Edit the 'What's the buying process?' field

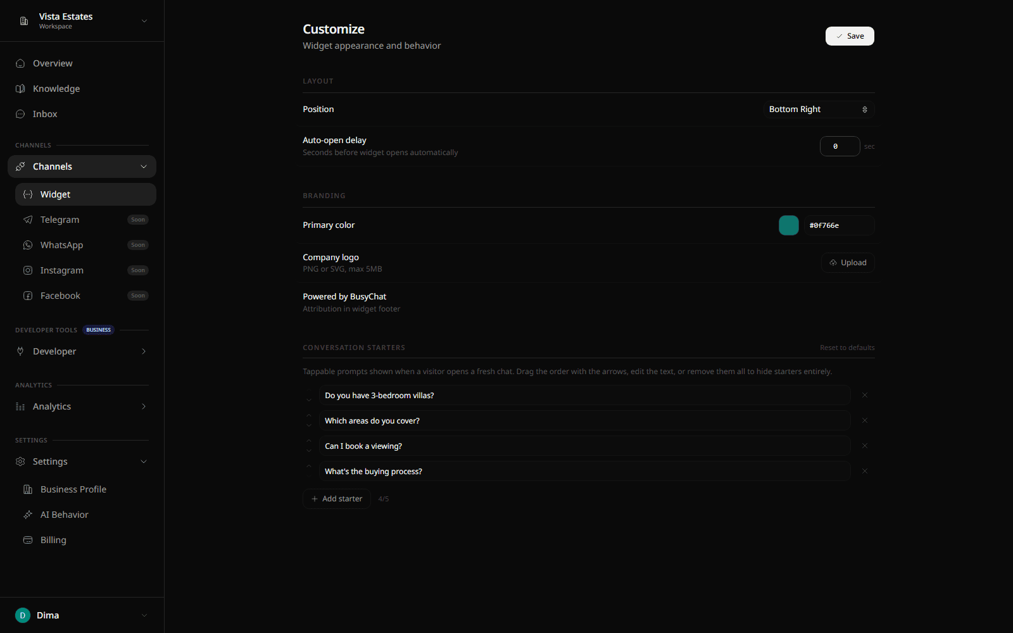click(x=584, y=471)
